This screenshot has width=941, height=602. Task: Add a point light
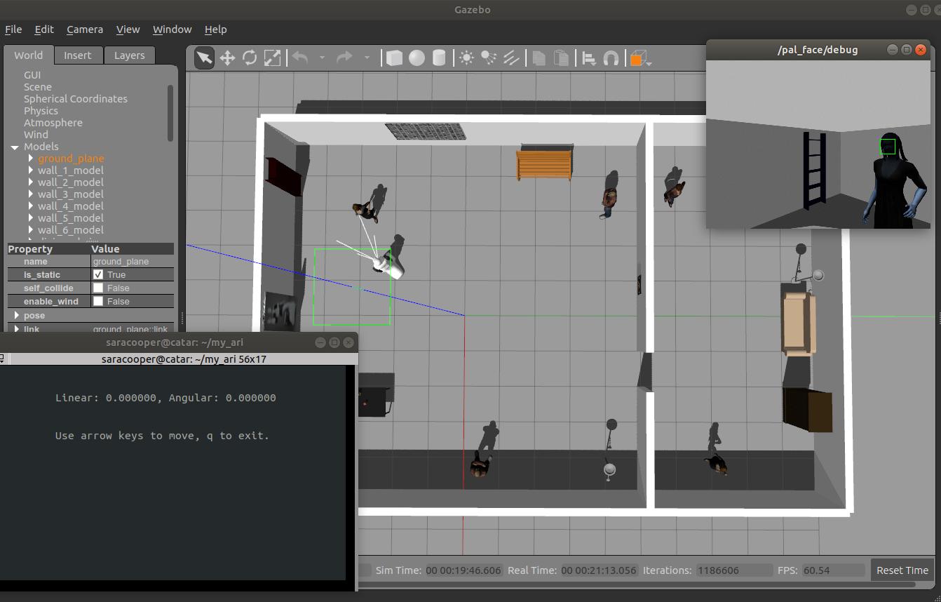[466, 58]
